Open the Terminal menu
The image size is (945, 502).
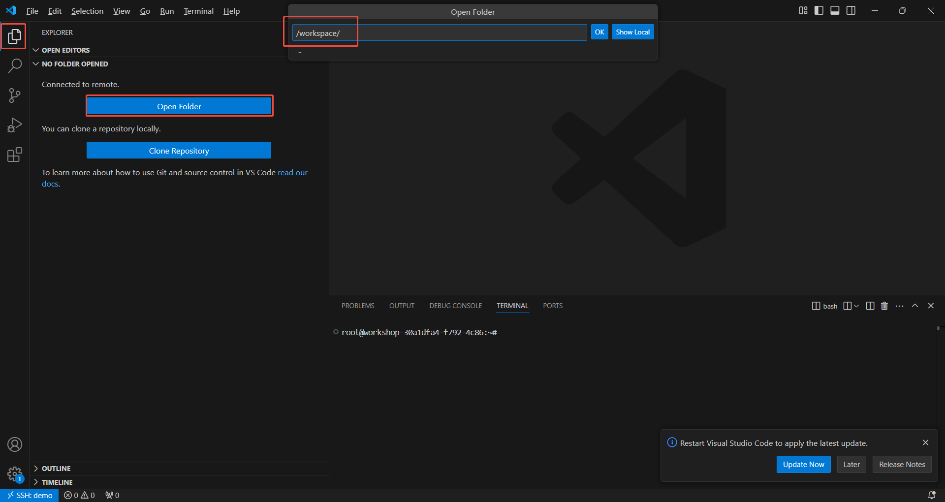198,11
